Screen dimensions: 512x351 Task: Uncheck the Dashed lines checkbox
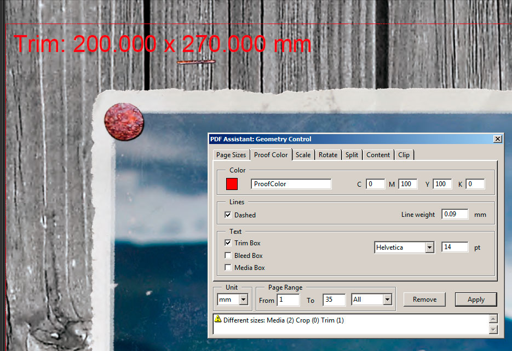coord(228,215)
